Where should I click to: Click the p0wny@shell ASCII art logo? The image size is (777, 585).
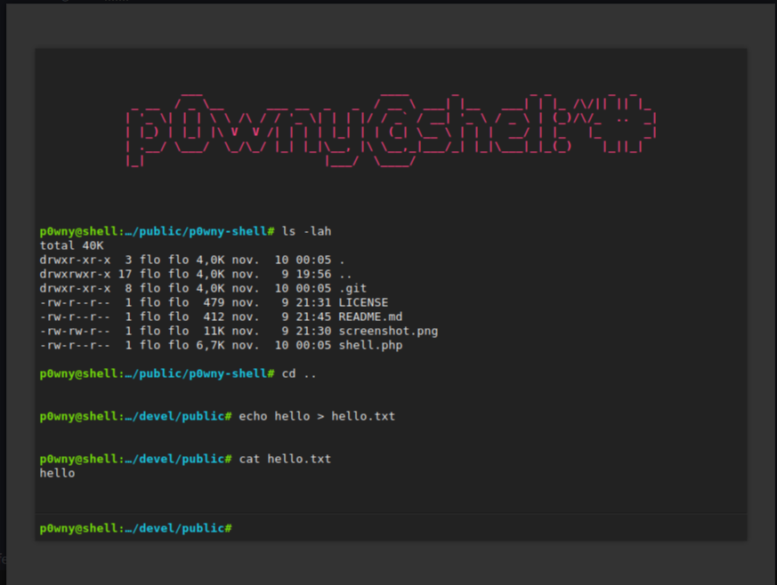[x=391, y=130]
